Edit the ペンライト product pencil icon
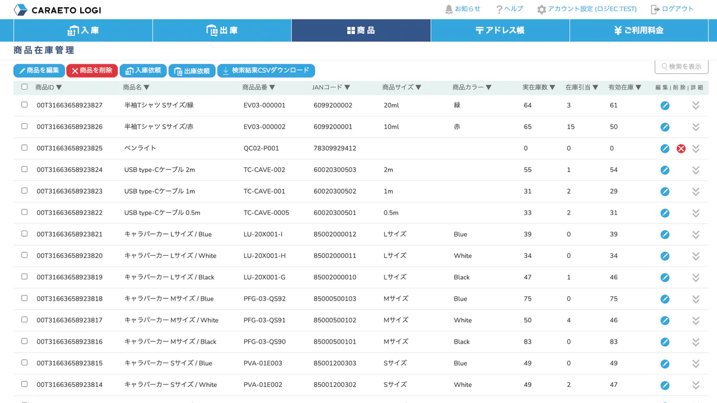717x403 pixels. click(665, 148)
